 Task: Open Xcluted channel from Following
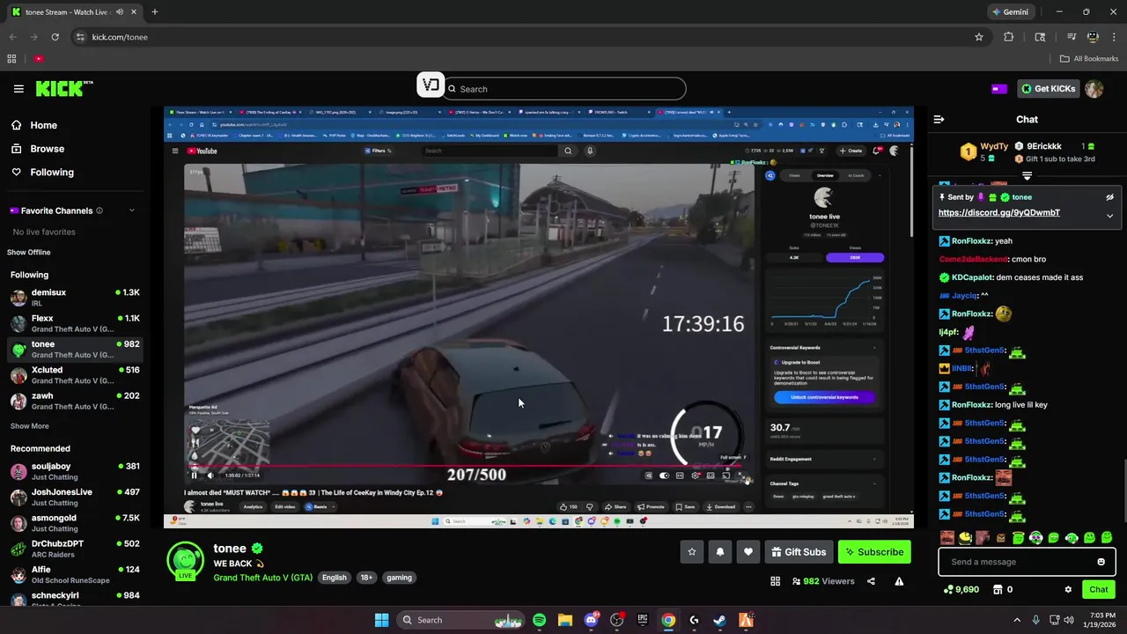[74, 375]
